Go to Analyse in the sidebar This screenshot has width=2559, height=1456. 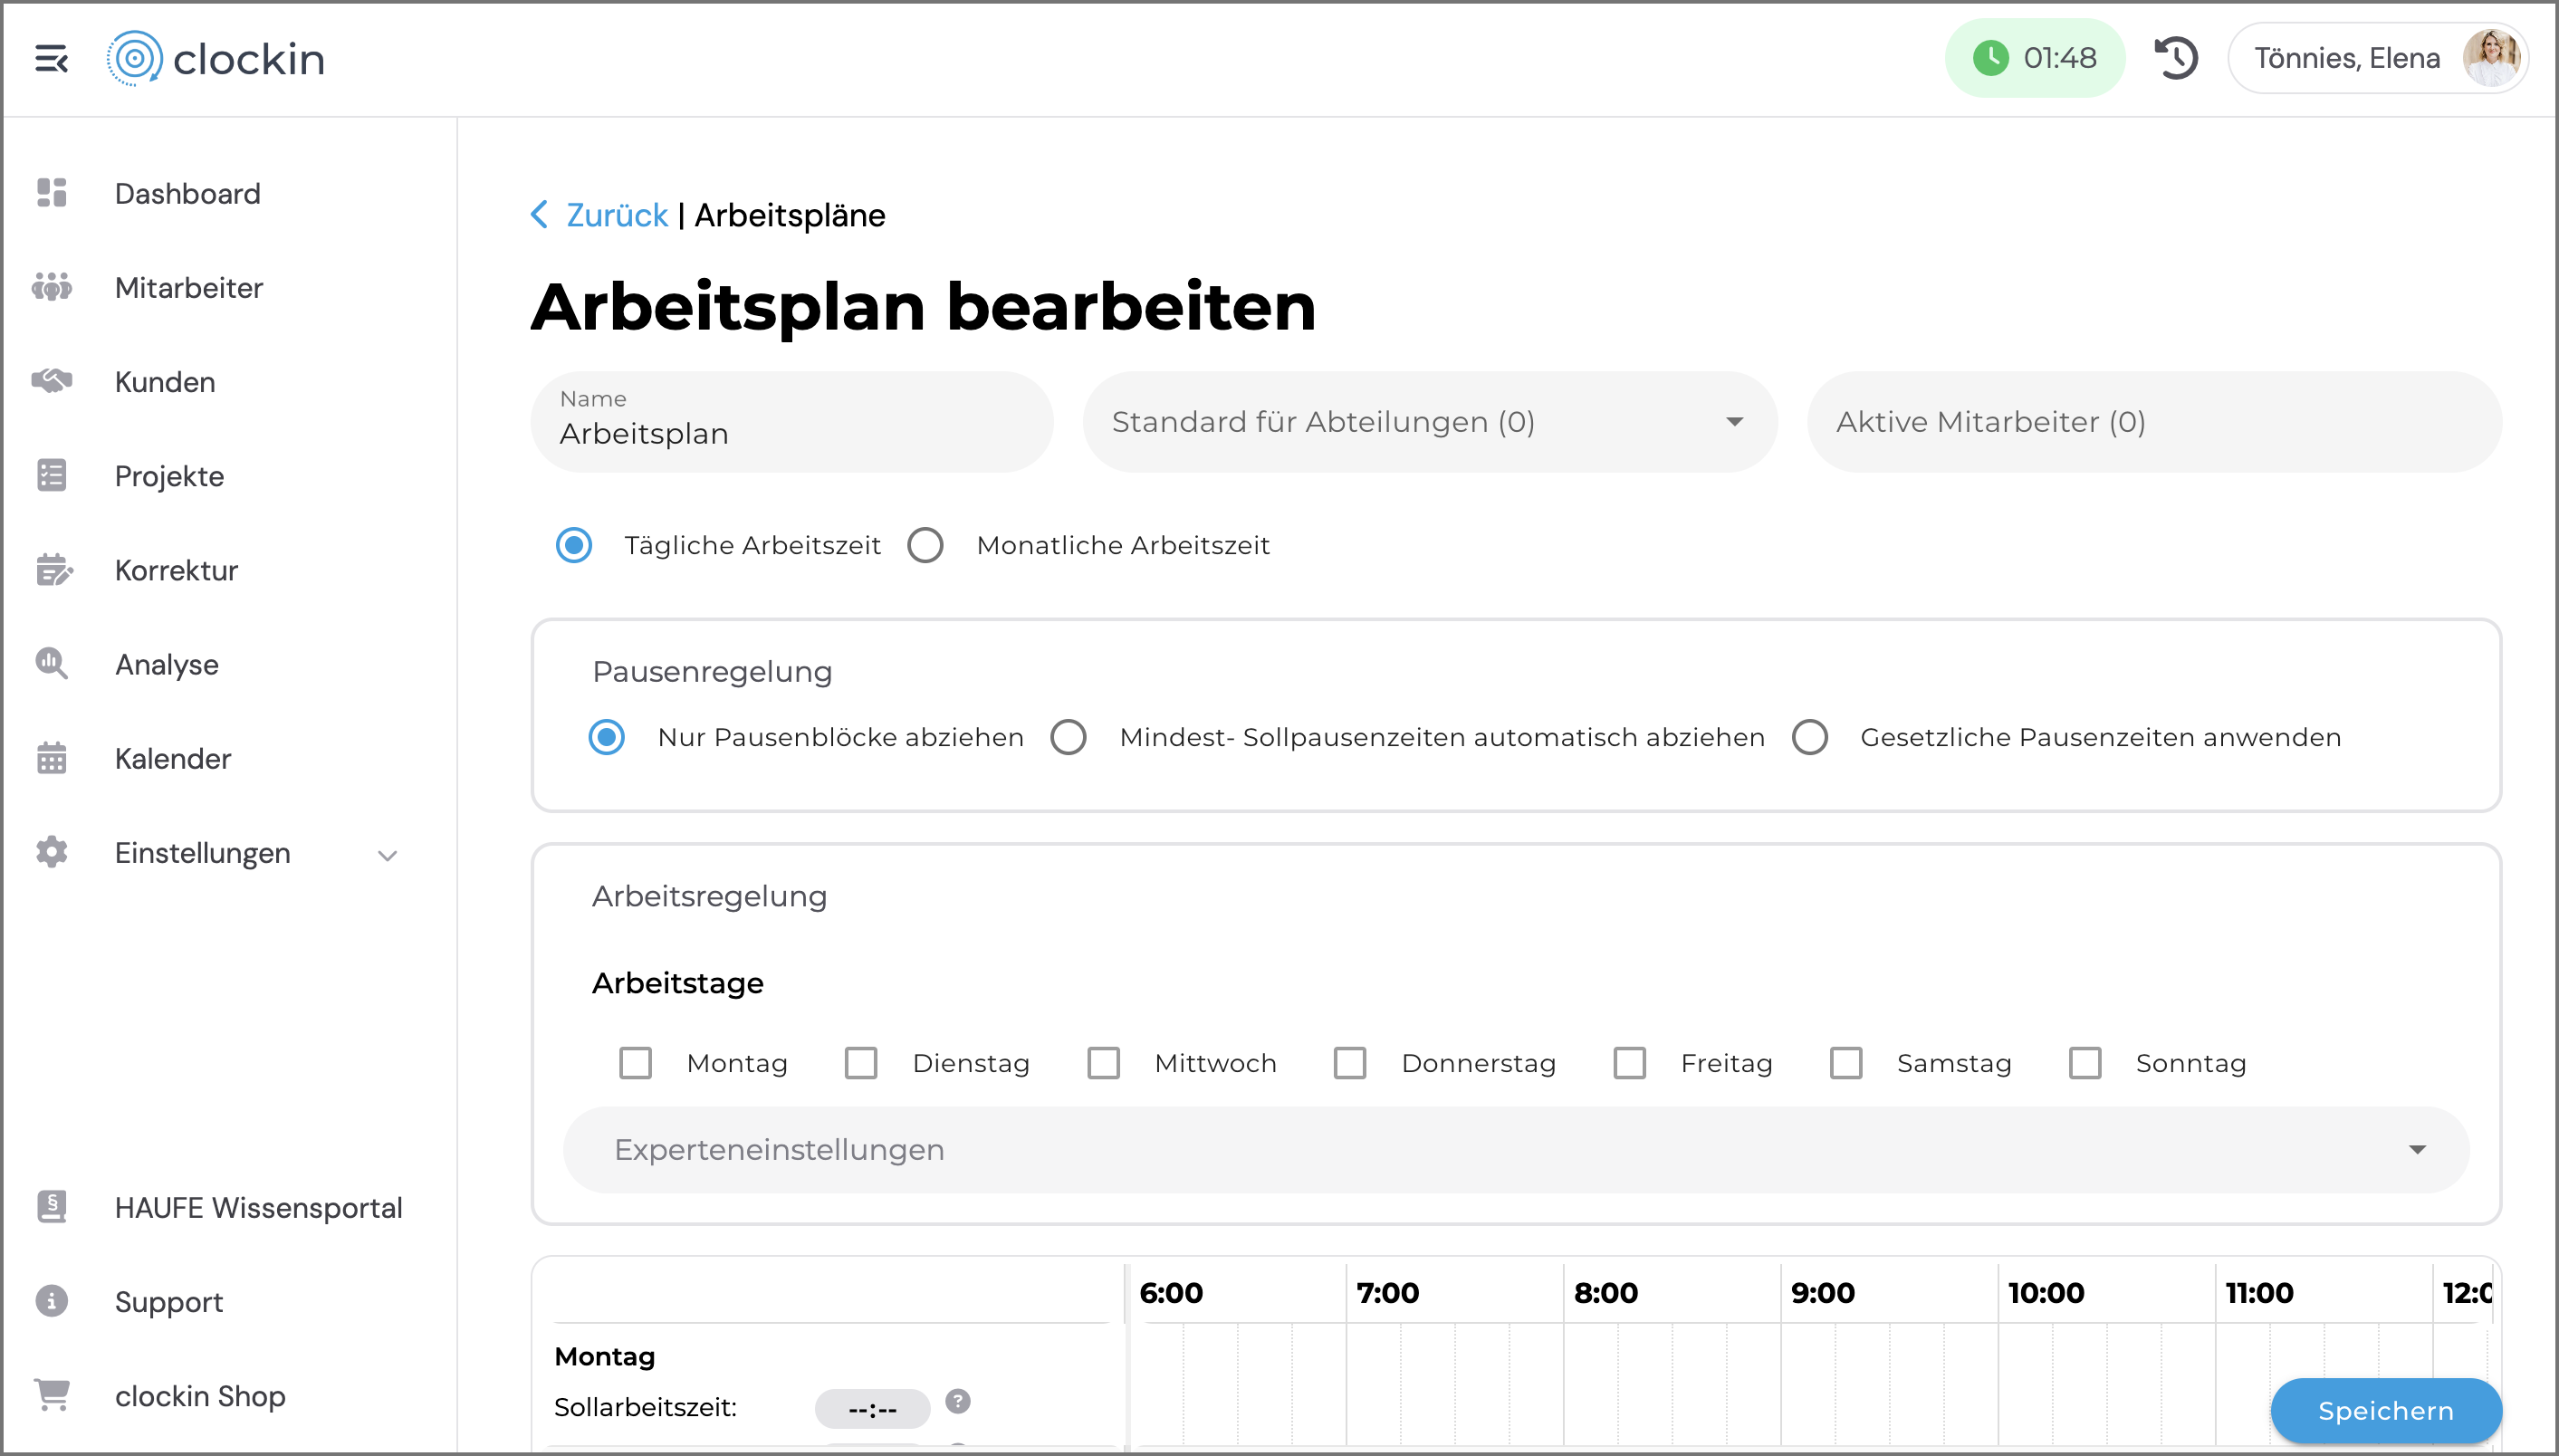tap(167, 664)
